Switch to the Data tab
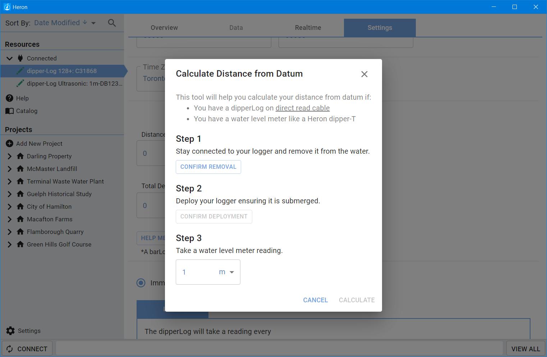Viewport: 547px width, 357px height. pyautogui.click(x=236, y=28)
